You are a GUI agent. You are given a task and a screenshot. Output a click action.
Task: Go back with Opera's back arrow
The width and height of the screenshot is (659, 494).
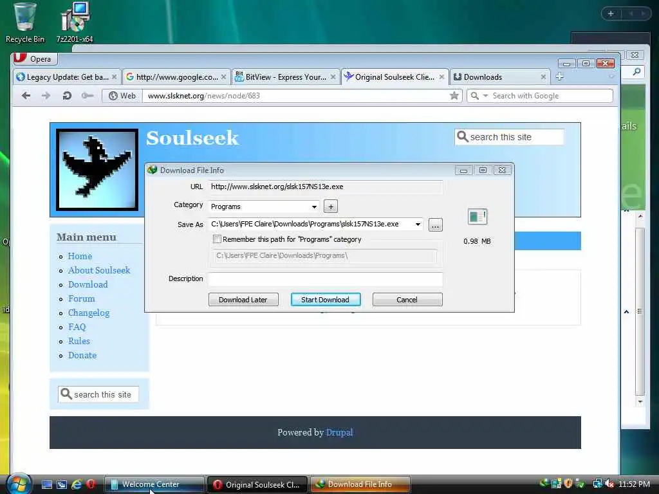[x=26, y=96]
